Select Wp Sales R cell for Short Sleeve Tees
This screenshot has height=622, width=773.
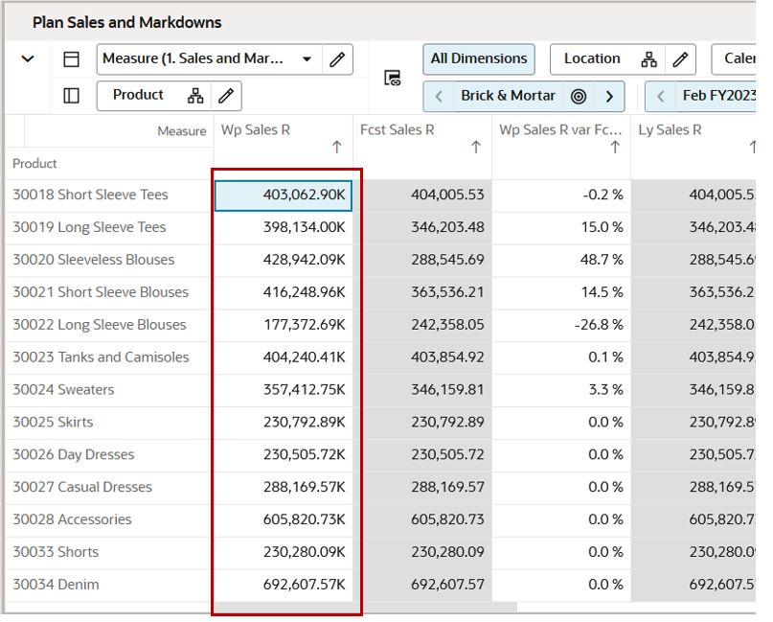pyautogui.click(x=284, y=196)
